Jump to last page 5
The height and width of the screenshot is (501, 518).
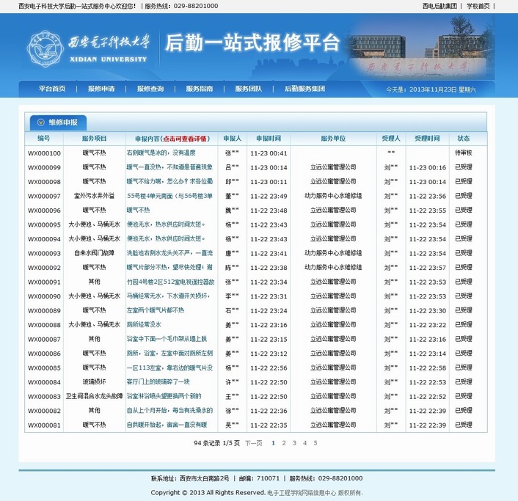(x=315, y=443)
